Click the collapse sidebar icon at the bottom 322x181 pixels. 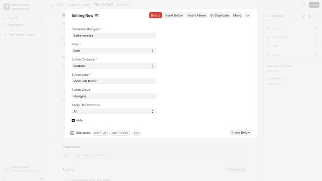click(x=42, y=179)
